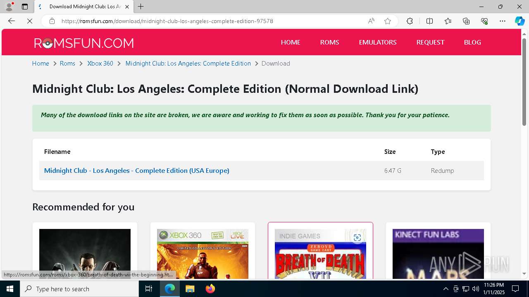This screenshot has width=529, height=297.
Task: Open File Explorer in taskbar
Action: click(190, 289)
